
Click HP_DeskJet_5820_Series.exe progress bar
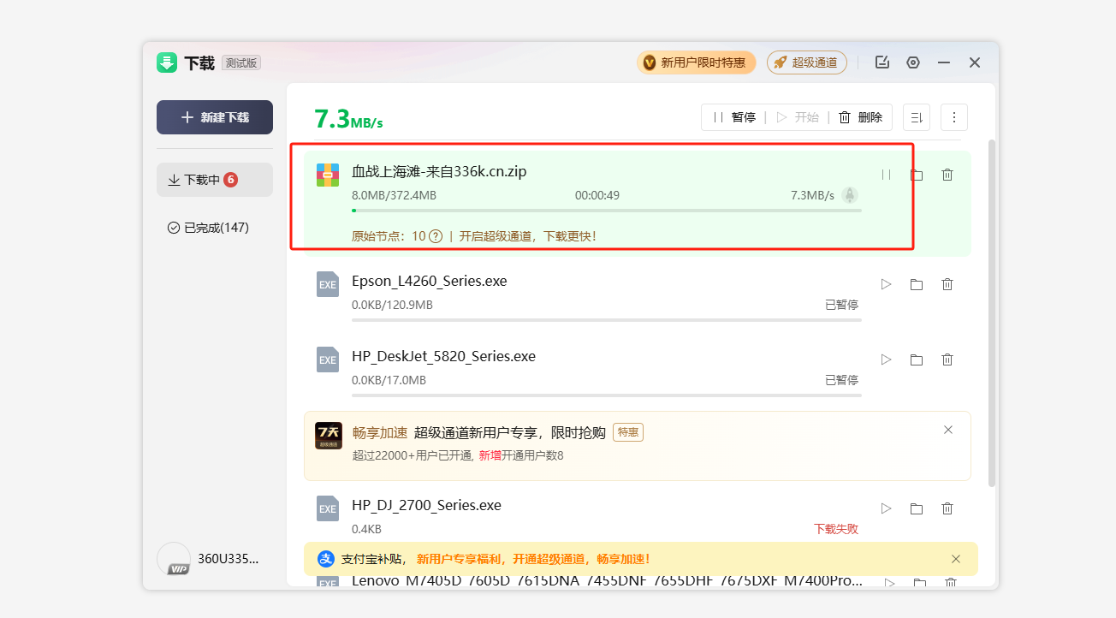click(x=607, y=395)
